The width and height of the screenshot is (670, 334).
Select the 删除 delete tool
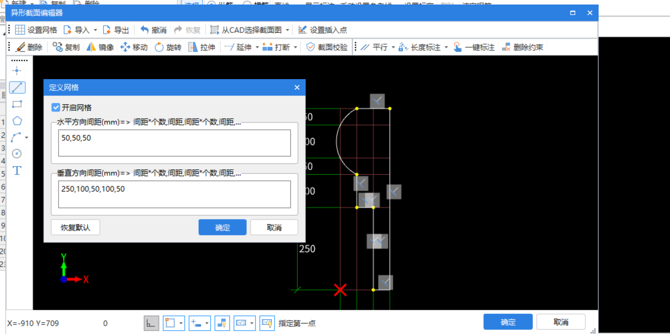coord(29,47)
